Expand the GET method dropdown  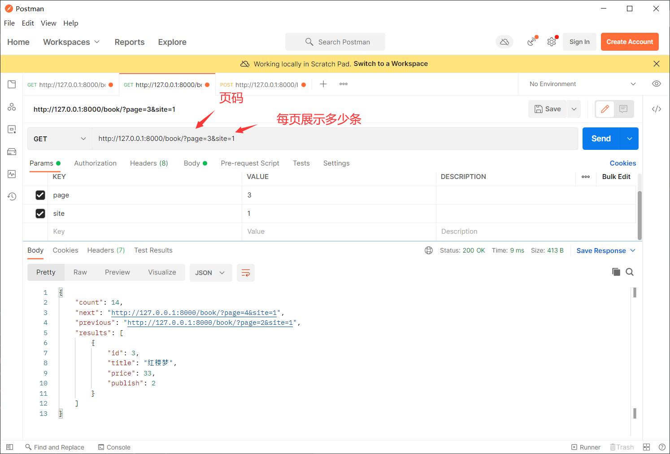point(60,139)
